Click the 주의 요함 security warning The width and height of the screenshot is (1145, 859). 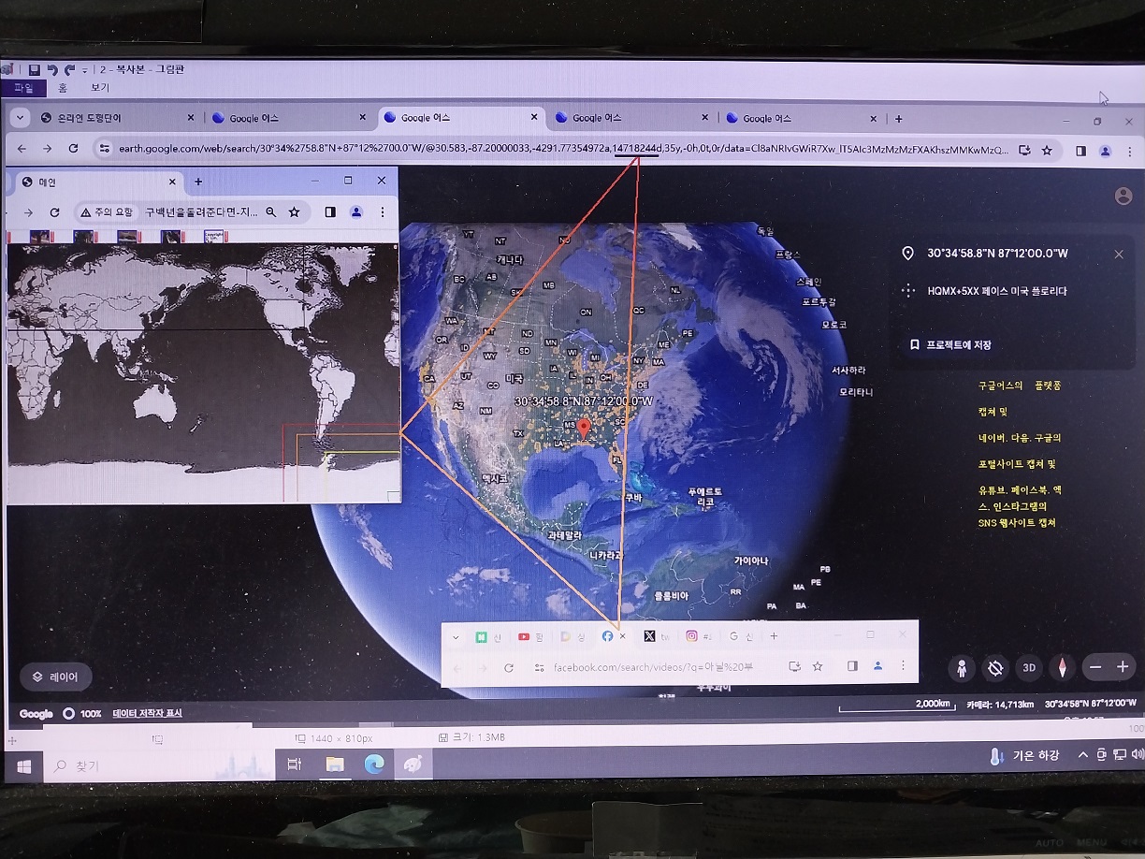[x=106, y=212]
